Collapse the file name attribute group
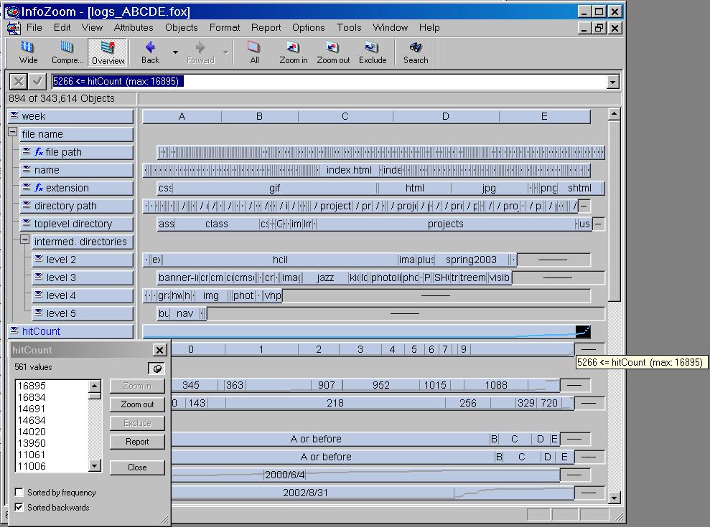This screenshot has height=527, width=710. tap(13, 133)
